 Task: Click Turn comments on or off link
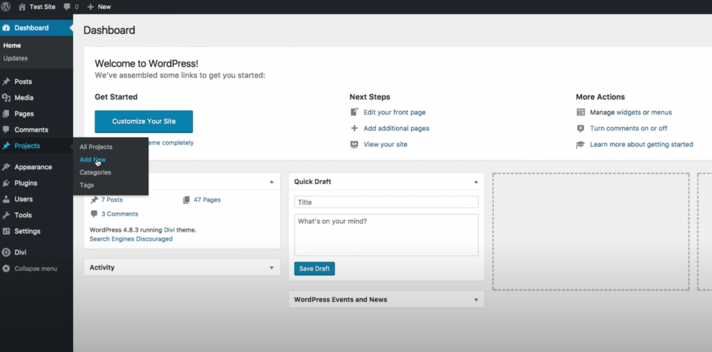[629, 129]
